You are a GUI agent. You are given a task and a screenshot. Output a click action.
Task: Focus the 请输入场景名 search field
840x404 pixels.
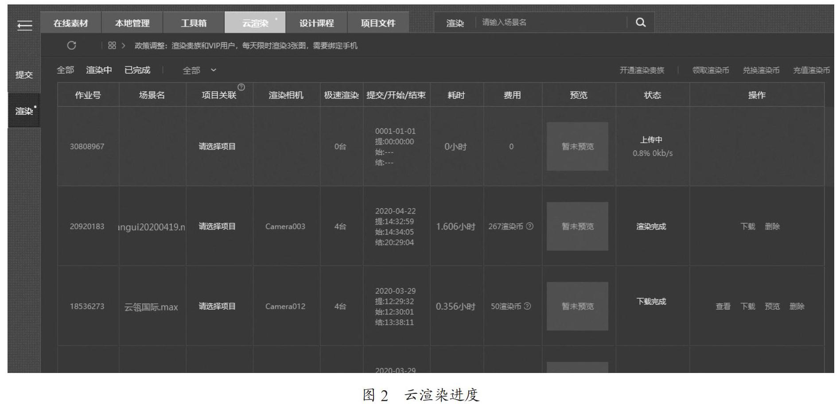552,22
